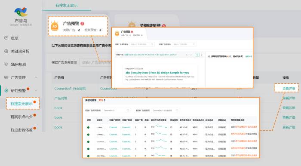This screenshot has width=301, height=166.
Task: Click the green status dot in first colourpop keyword row
Action: point(88,127)
